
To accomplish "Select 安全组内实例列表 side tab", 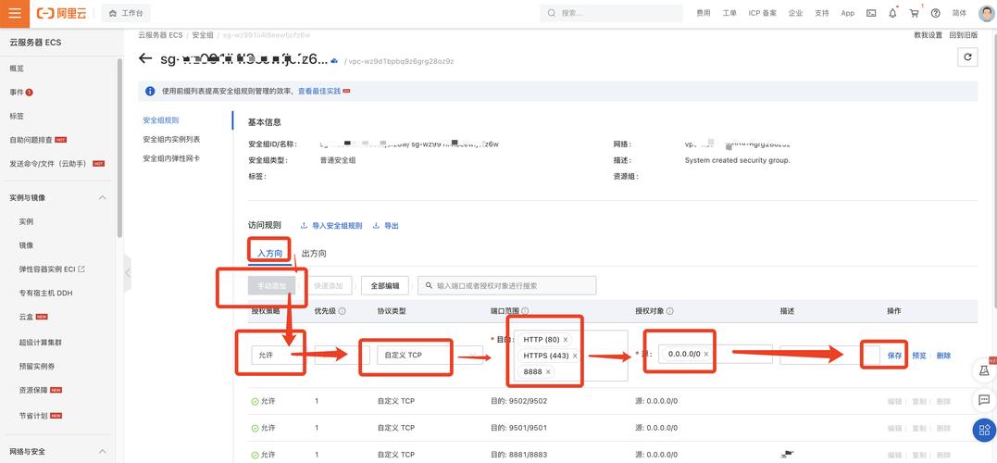I will [171, 139].
